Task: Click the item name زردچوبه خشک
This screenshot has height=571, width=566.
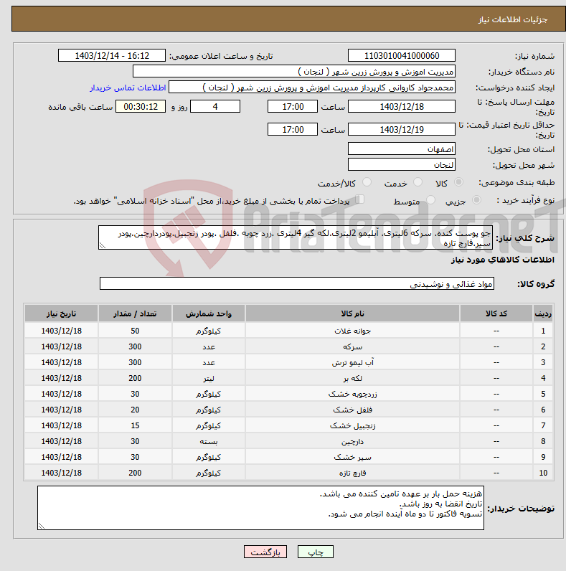Action: coord(352,394)
